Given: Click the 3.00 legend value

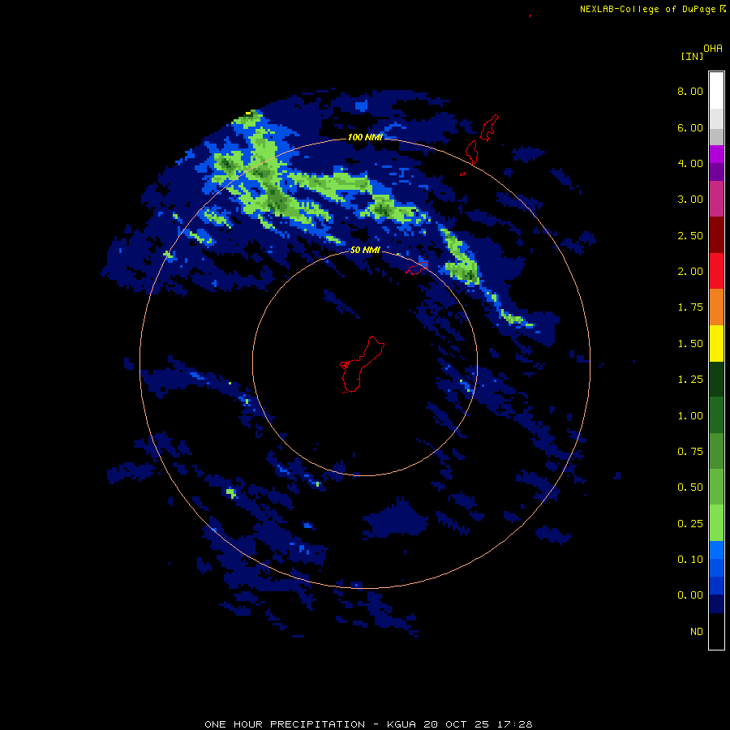Looking at the screenshot, I should (x=690, y=200).
